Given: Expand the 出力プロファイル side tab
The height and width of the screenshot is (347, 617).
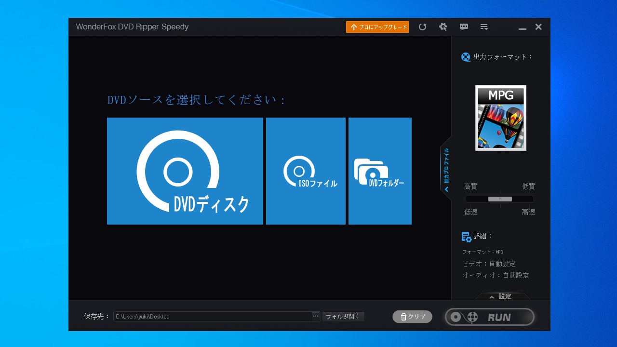Looking at the screenshot, I should (x=446, y=168).
